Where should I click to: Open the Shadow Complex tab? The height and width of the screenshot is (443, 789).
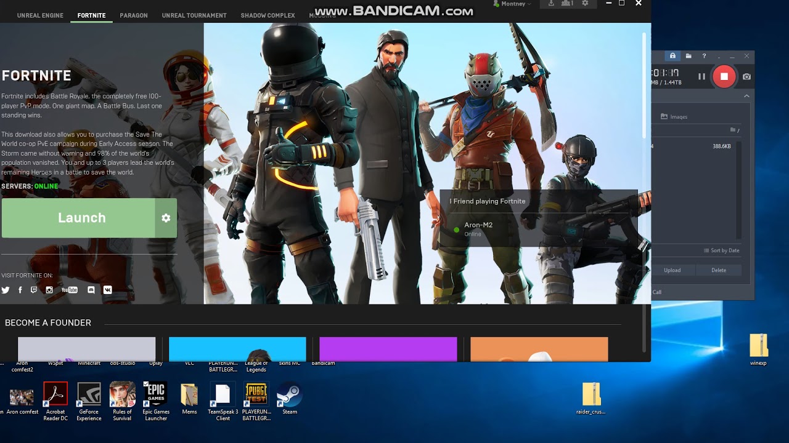pos(268,15)
